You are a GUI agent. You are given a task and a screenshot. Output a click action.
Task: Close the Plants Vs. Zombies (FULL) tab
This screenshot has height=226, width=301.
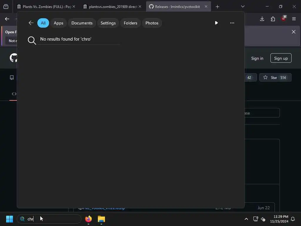(74, 6)
